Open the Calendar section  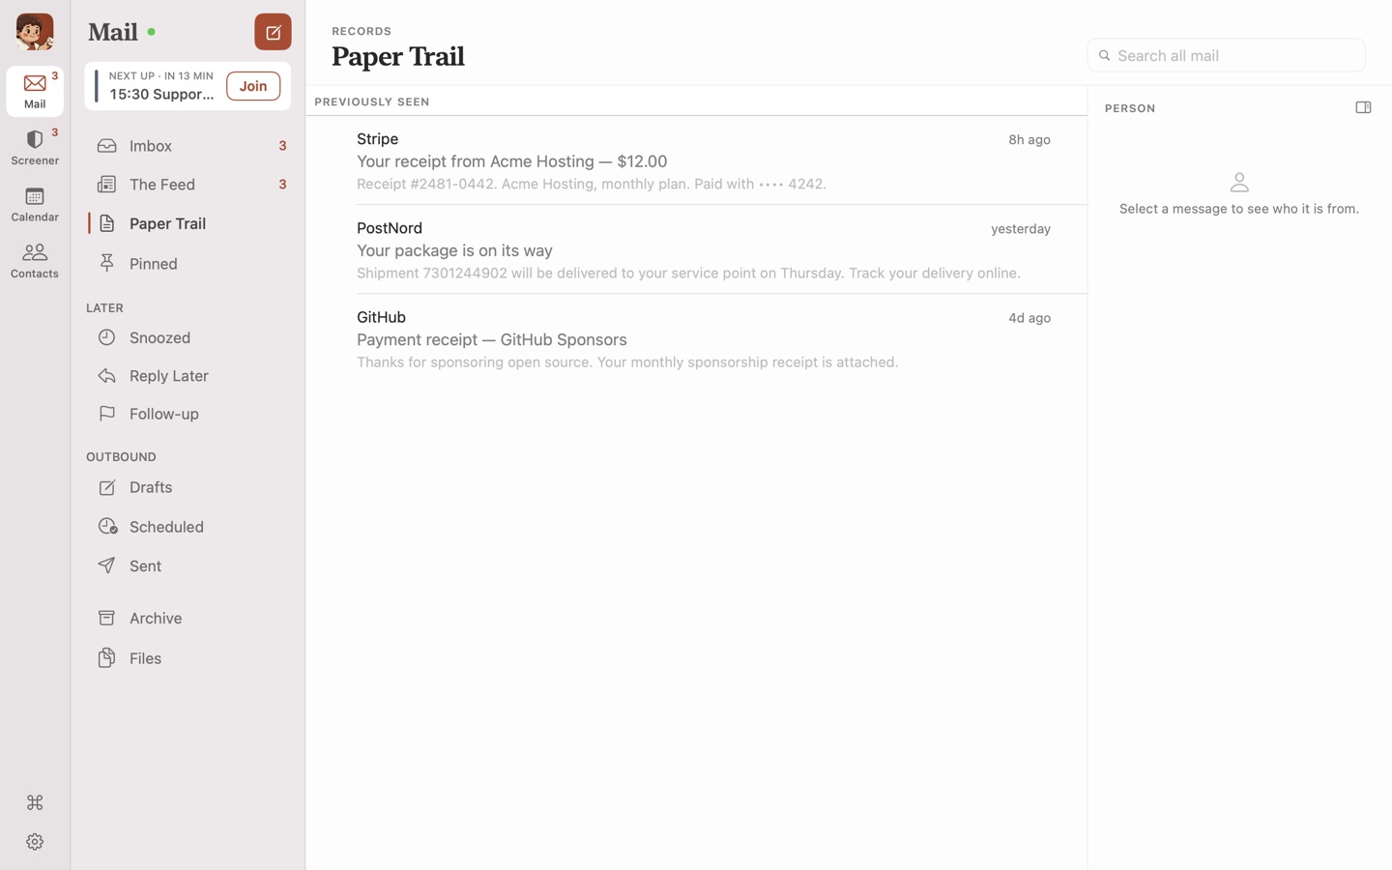[x=35, y=204]
